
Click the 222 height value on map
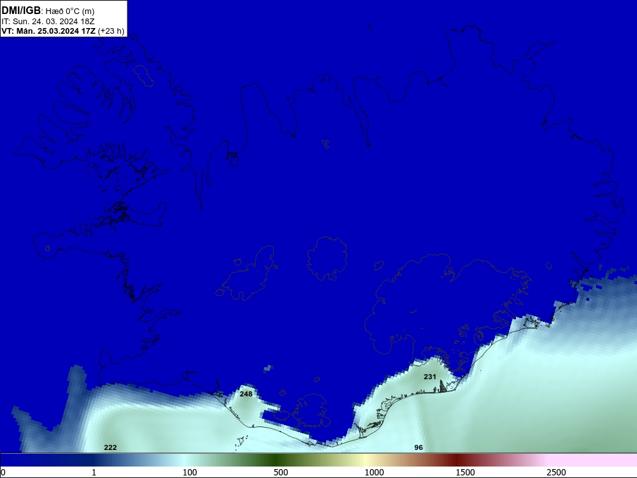[110, 447]
